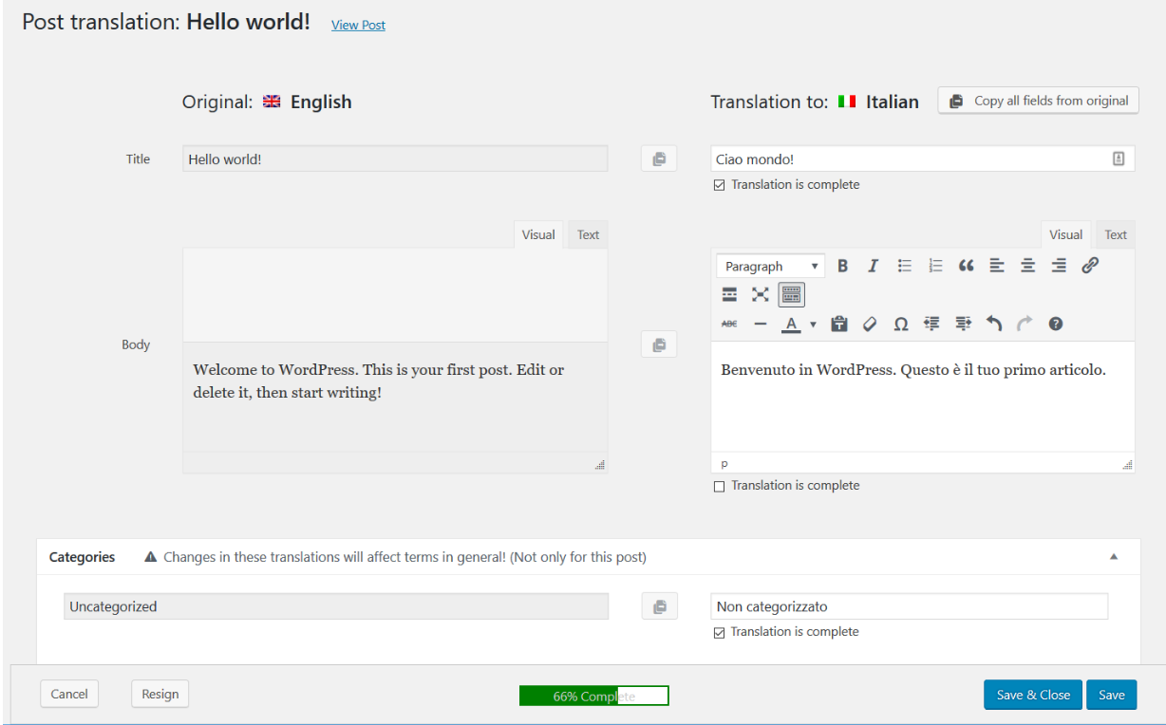Copy the original Title field to the translation
This screenshot has width=1166, height=725.
[659, 158]
